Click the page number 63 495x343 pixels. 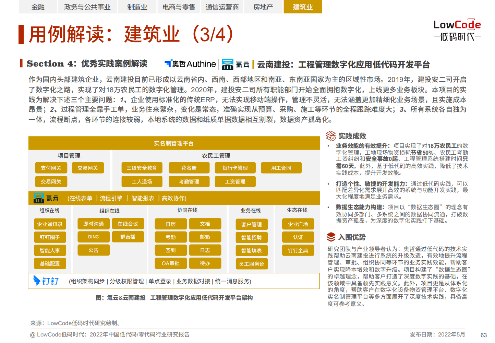(x=484, y=335)
